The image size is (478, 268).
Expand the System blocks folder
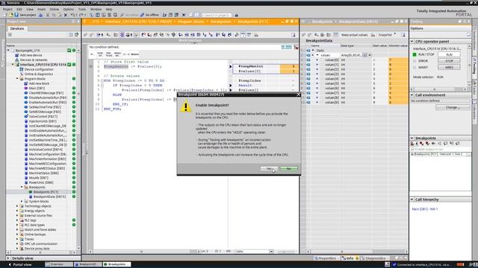[22, 201]
